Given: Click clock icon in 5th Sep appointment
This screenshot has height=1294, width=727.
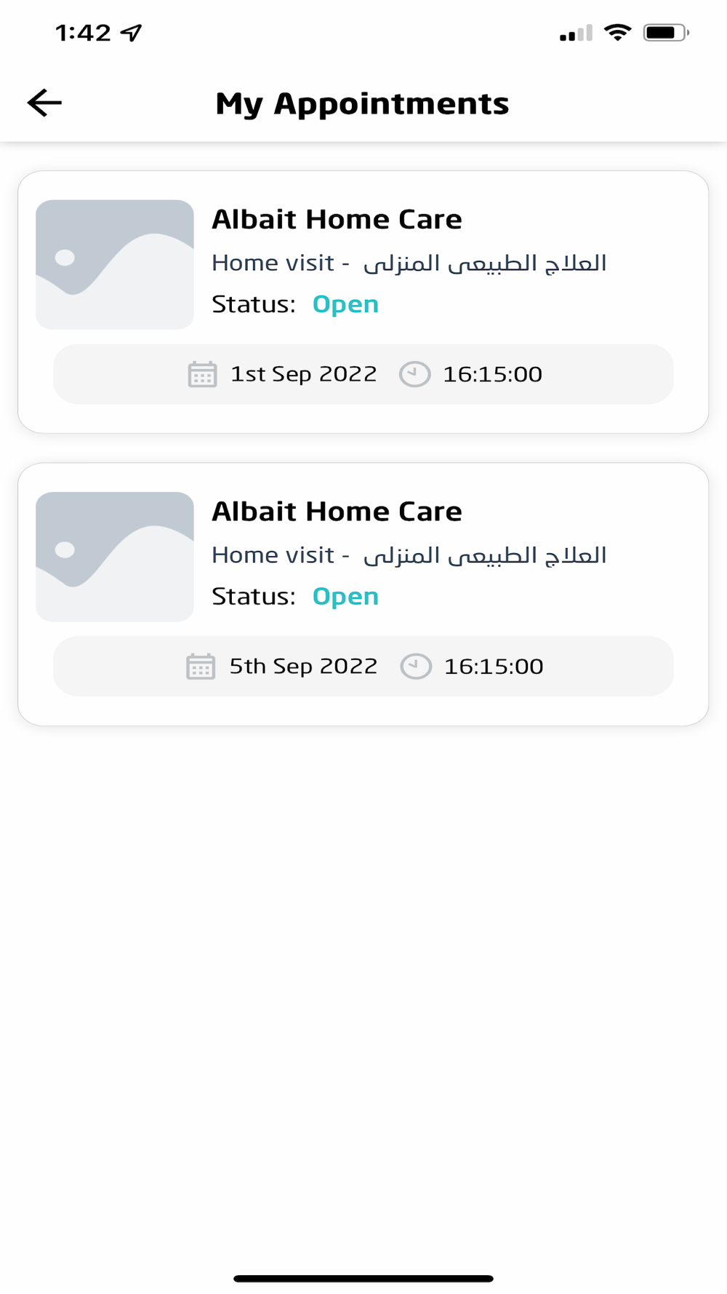Looking at the screenshot, I should tap(416, 666).
